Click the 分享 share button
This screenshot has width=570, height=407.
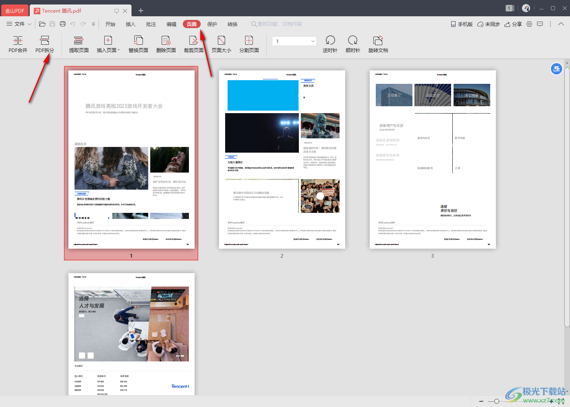(x=513, y=24)
